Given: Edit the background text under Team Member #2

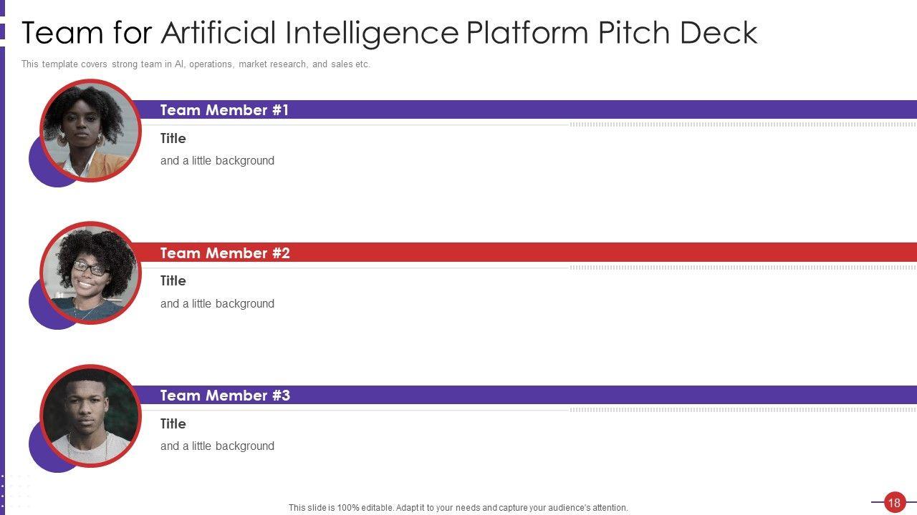Looking at the screenshot, I should [x=217, y=304].
